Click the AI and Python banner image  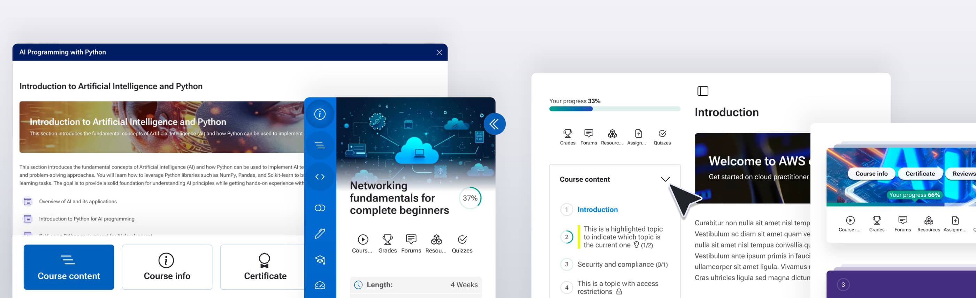pyautogui.click(x=162, y=127)
